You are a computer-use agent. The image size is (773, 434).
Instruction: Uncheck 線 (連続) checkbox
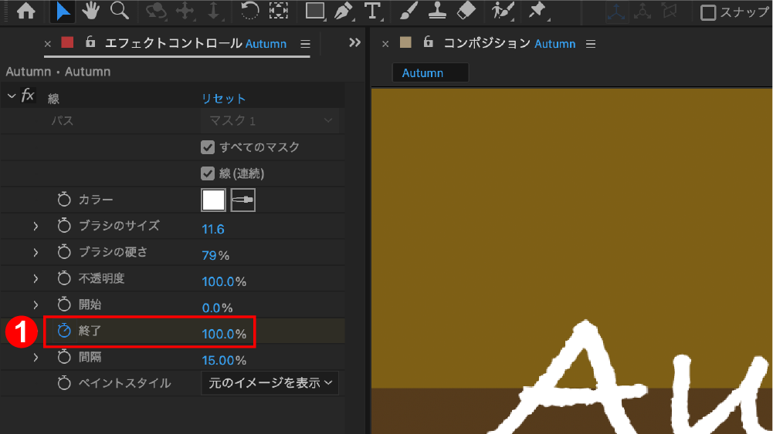click(208, 173)
